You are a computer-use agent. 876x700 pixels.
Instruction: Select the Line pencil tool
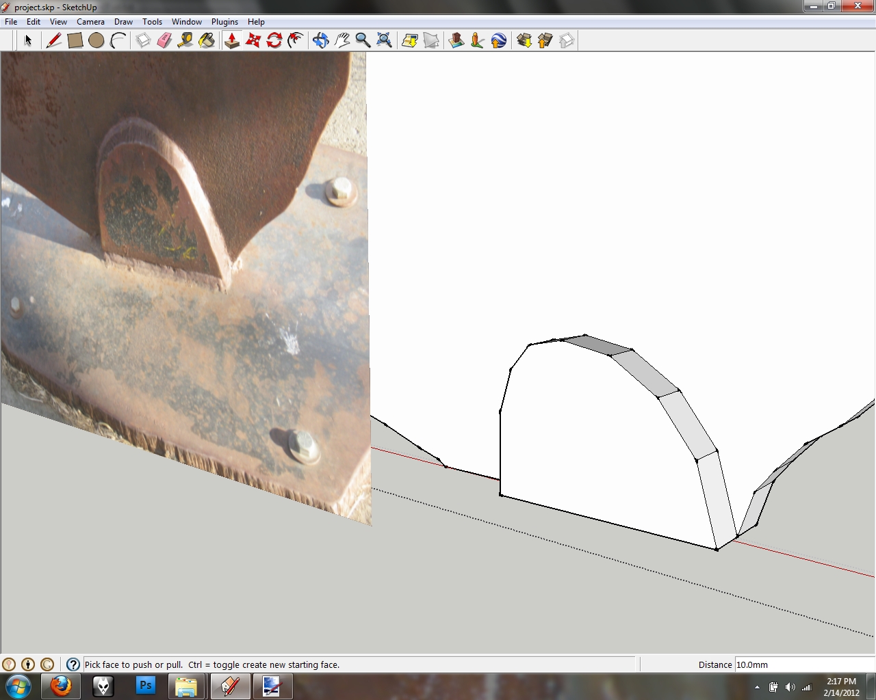[53, 40]
